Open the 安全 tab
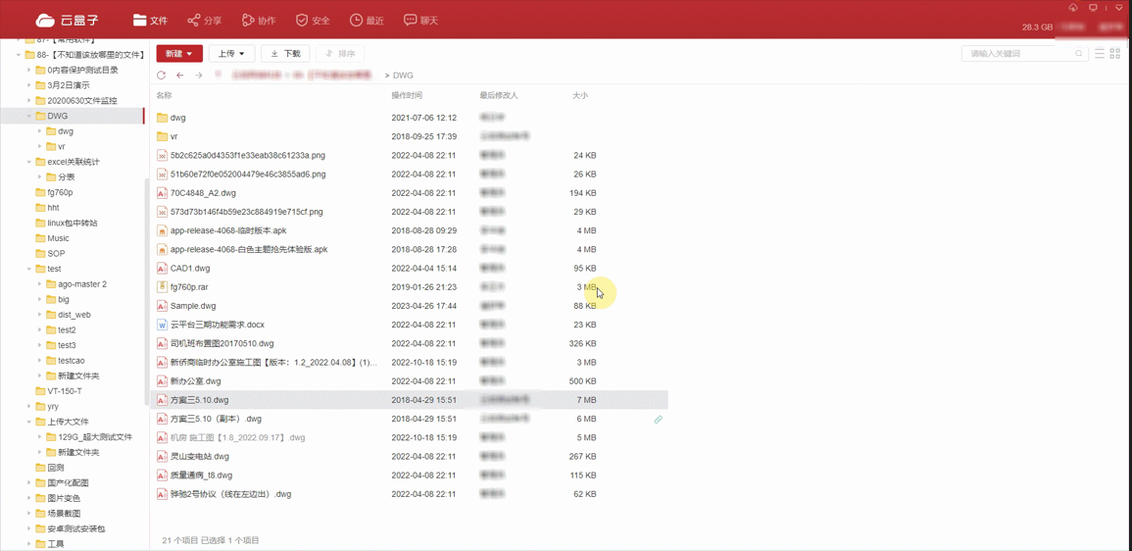This screenshot has height=551, width=1132. coord(313,21)
